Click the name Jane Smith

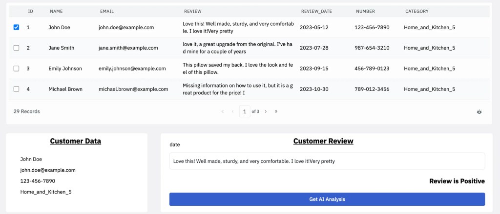click(61, 48)
